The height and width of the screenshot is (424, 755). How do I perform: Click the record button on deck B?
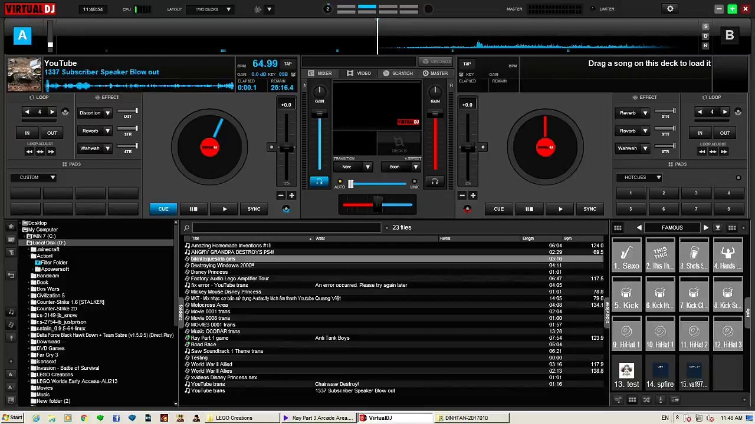coord(467,209)
